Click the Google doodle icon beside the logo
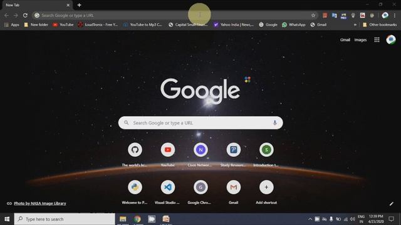Image resolution: width=401 pixels, height=225 pixels. [x=247, y=79]
